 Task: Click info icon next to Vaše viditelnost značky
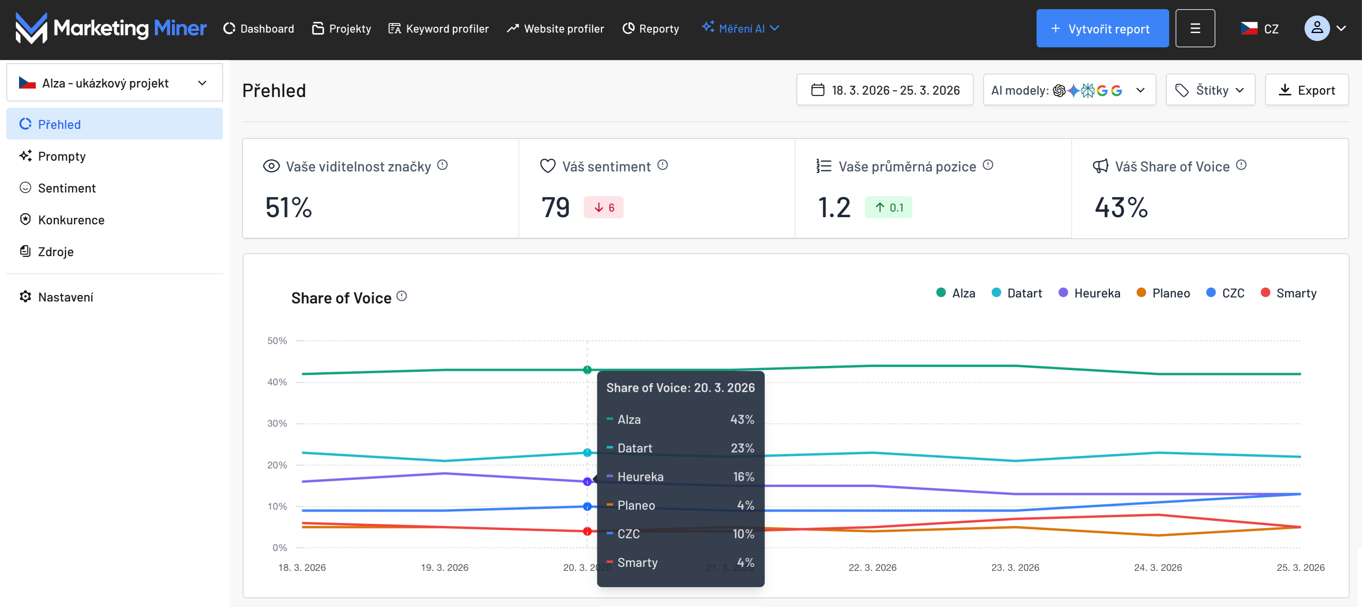[x=442, y=165]
